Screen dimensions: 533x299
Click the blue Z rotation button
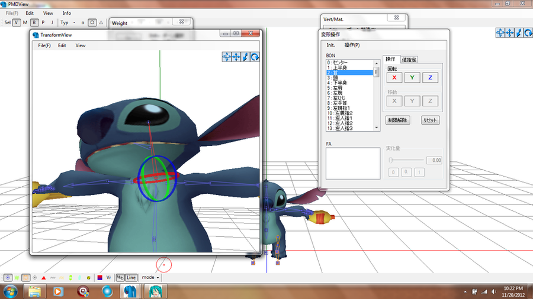(430, 77)
